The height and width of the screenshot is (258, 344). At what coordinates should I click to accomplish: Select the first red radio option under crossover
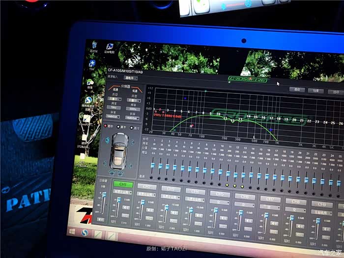(105, 126)
